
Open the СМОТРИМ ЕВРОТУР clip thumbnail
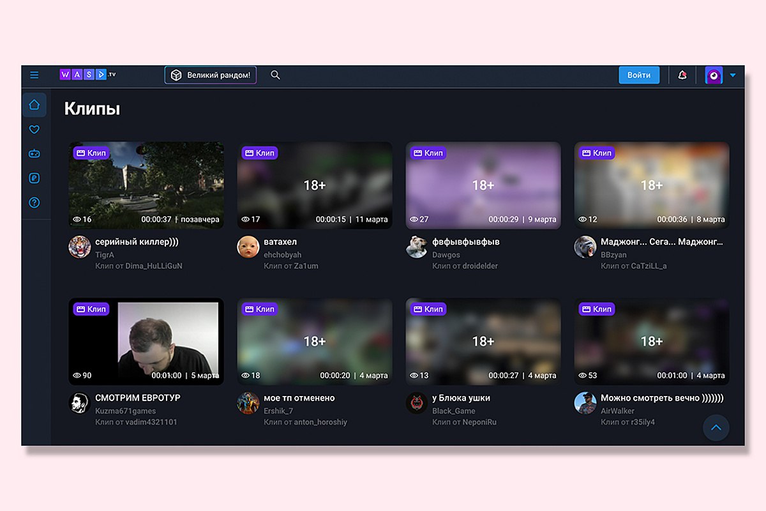146,341
